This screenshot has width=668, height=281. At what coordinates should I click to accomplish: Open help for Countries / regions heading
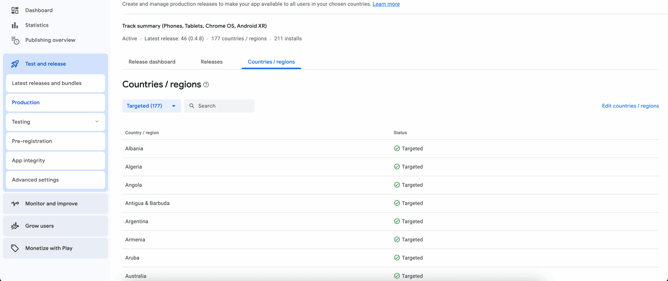206,85
